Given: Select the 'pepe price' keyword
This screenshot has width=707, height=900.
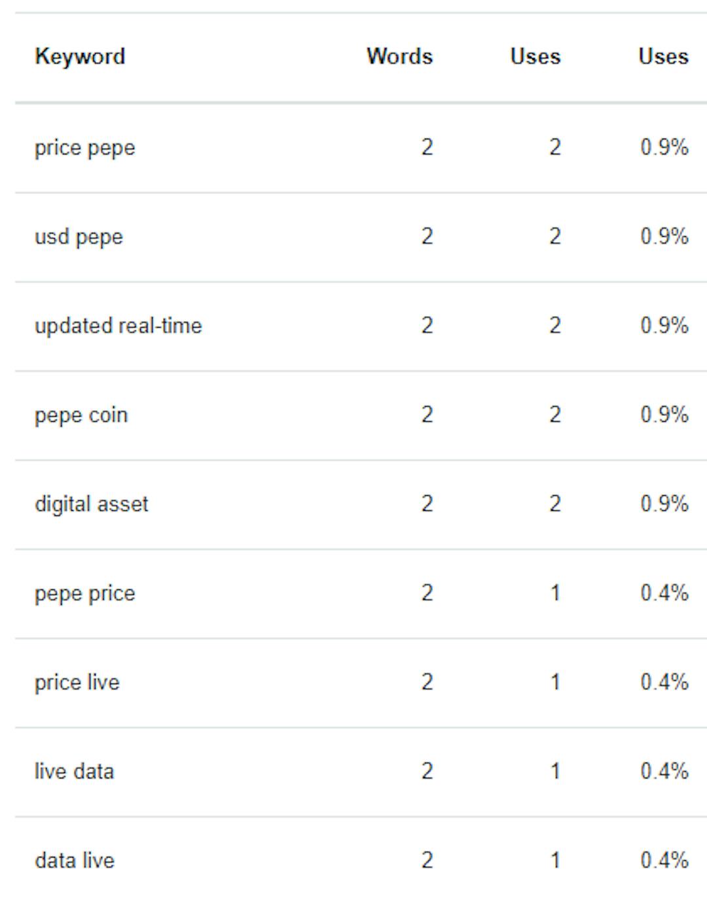Looking at the screenshot, I should pos(85,593).
